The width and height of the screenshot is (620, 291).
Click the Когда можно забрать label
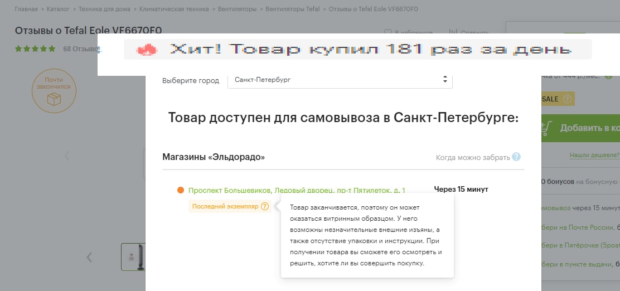click(x=473, y=157)
